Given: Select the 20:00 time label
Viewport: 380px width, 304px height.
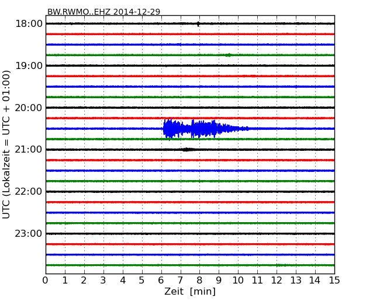Looking at the screenshot, I should tap(29, 108).
